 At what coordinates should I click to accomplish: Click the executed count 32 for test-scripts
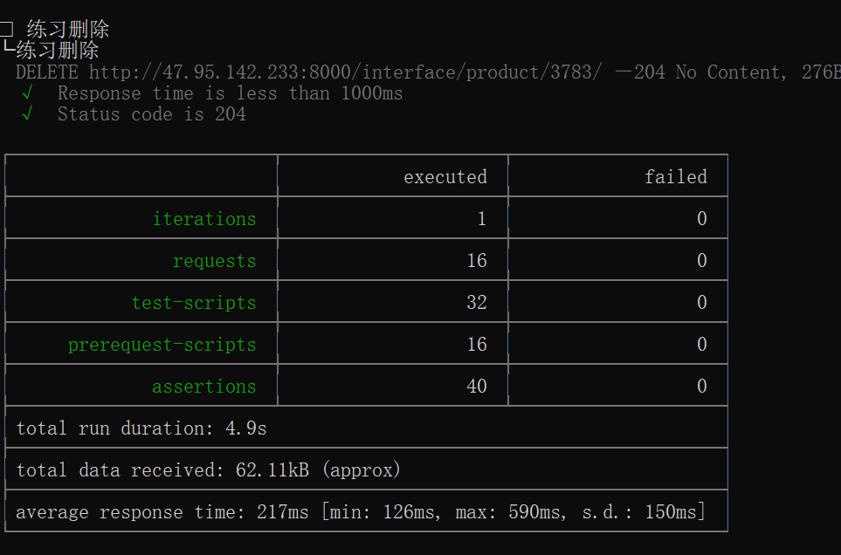click(x=476, y=303)
